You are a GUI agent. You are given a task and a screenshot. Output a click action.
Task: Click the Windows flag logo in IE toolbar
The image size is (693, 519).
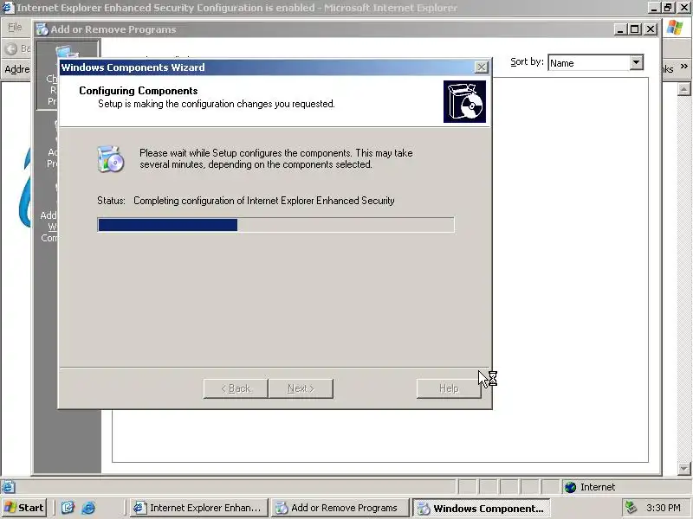[675, 28]
